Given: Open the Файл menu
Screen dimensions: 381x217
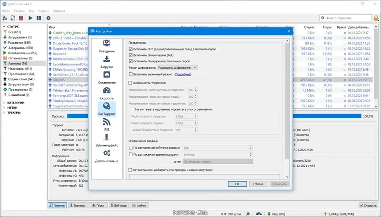Looking at the screenshot, I should [x=6, y=11].
